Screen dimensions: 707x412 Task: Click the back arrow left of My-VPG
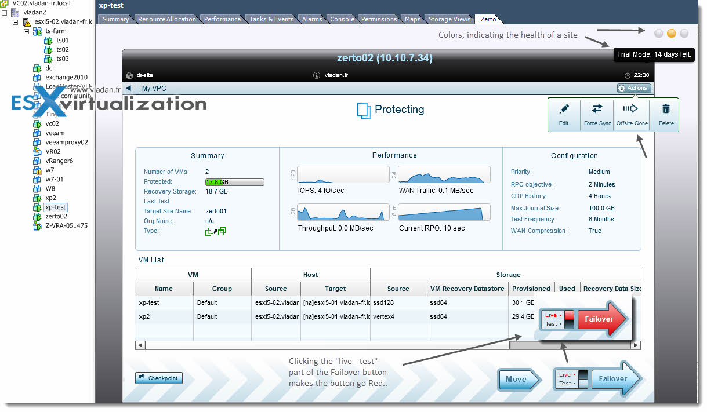pos(128,89)
